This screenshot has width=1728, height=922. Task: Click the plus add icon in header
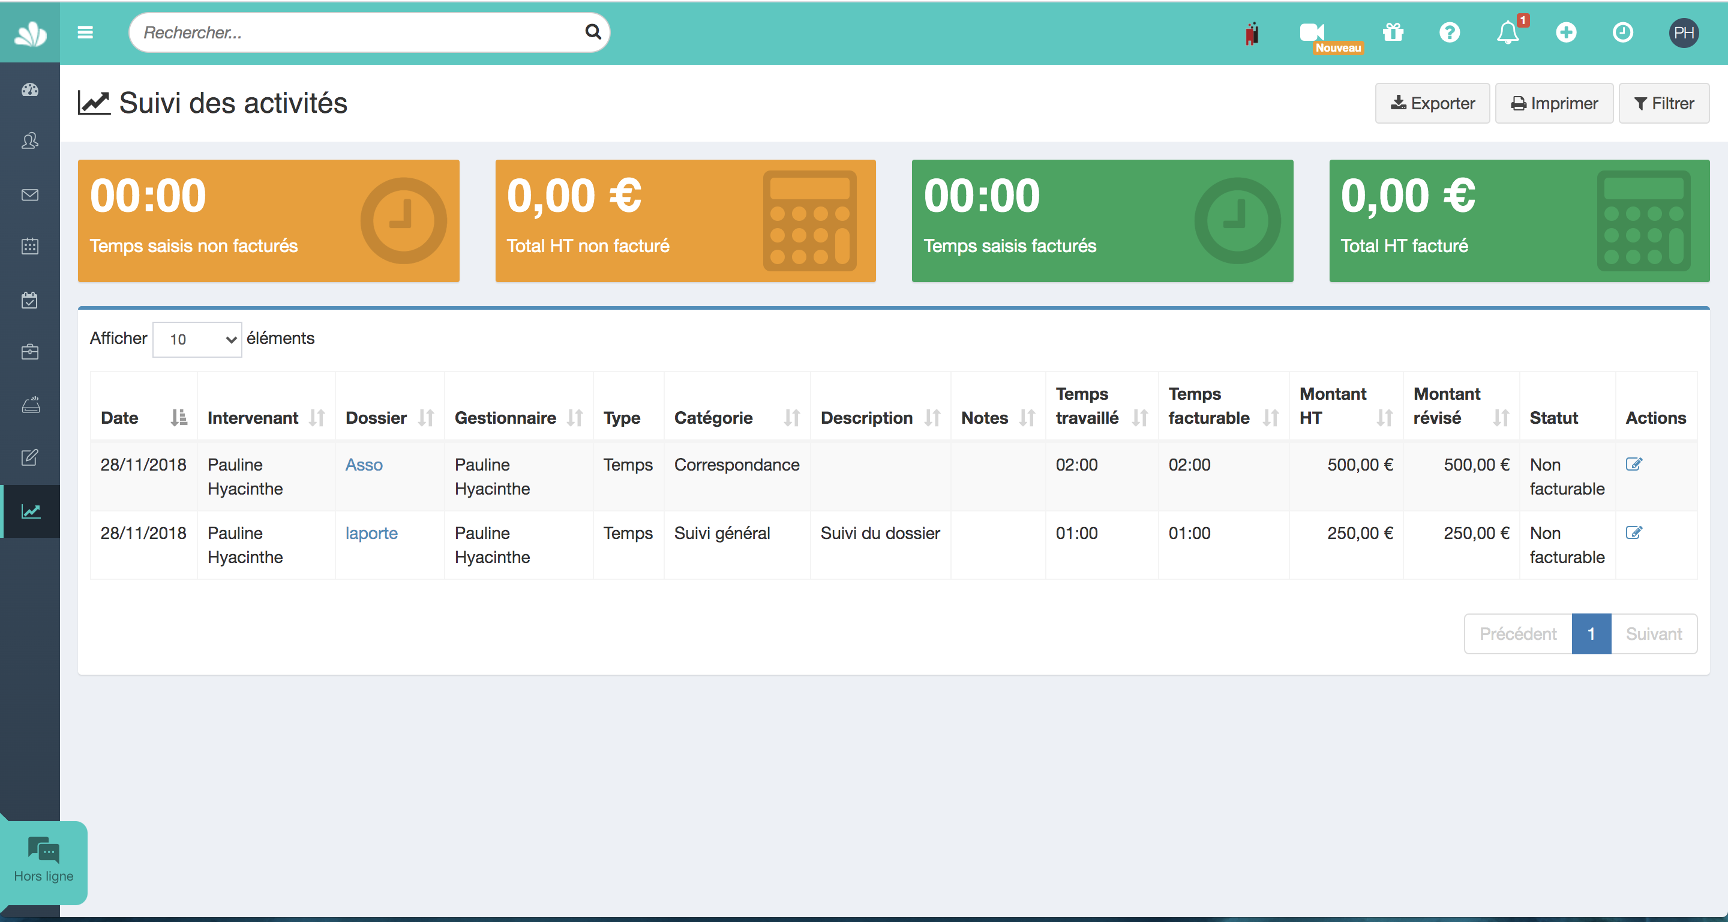coord(1565,32)
